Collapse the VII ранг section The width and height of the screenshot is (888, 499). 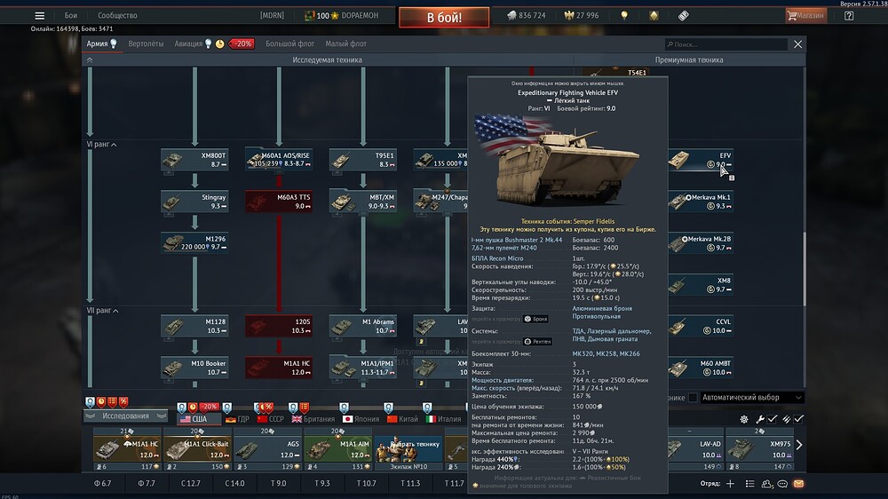pos(102,311)
